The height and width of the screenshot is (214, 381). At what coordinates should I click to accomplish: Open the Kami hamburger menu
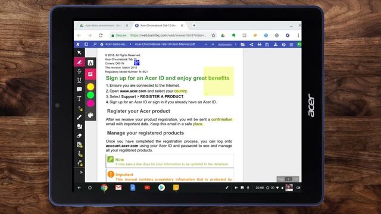pos(291,45)
